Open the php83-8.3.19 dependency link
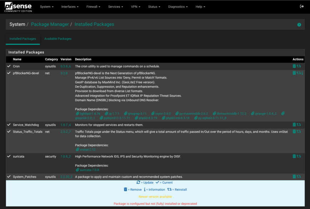310x209 pixels. (146, 118)
